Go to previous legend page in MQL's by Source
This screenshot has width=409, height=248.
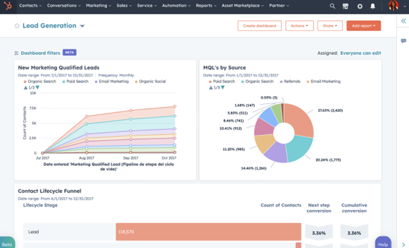[211, 88]
